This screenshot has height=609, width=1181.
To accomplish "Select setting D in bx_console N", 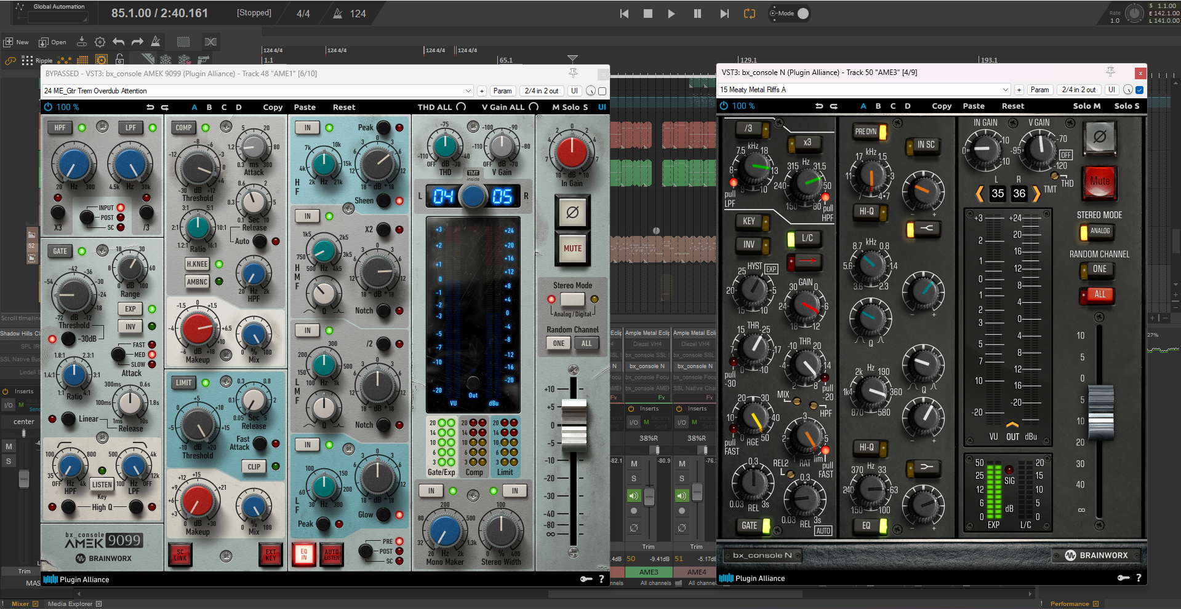I will point(908,106).
